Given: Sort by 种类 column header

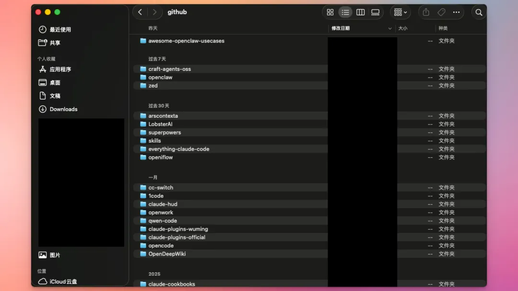Looking at the screenshot, I should (x=443, y=28).
